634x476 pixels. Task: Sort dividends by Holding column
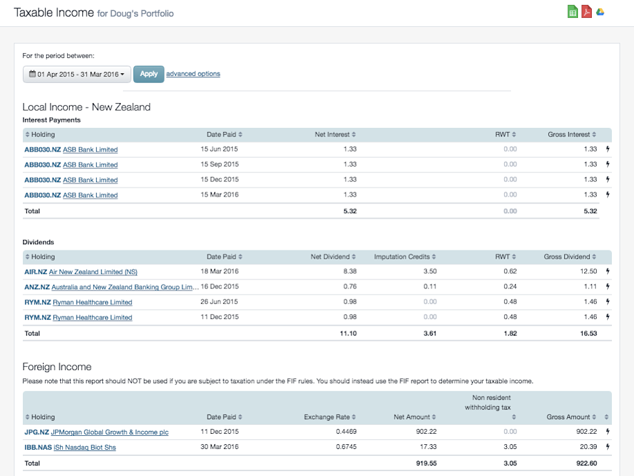(x=40, y=257)
